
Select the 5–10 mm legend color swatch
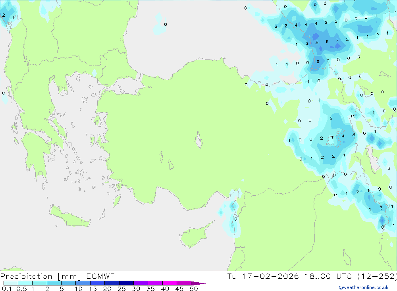[68, 283]
